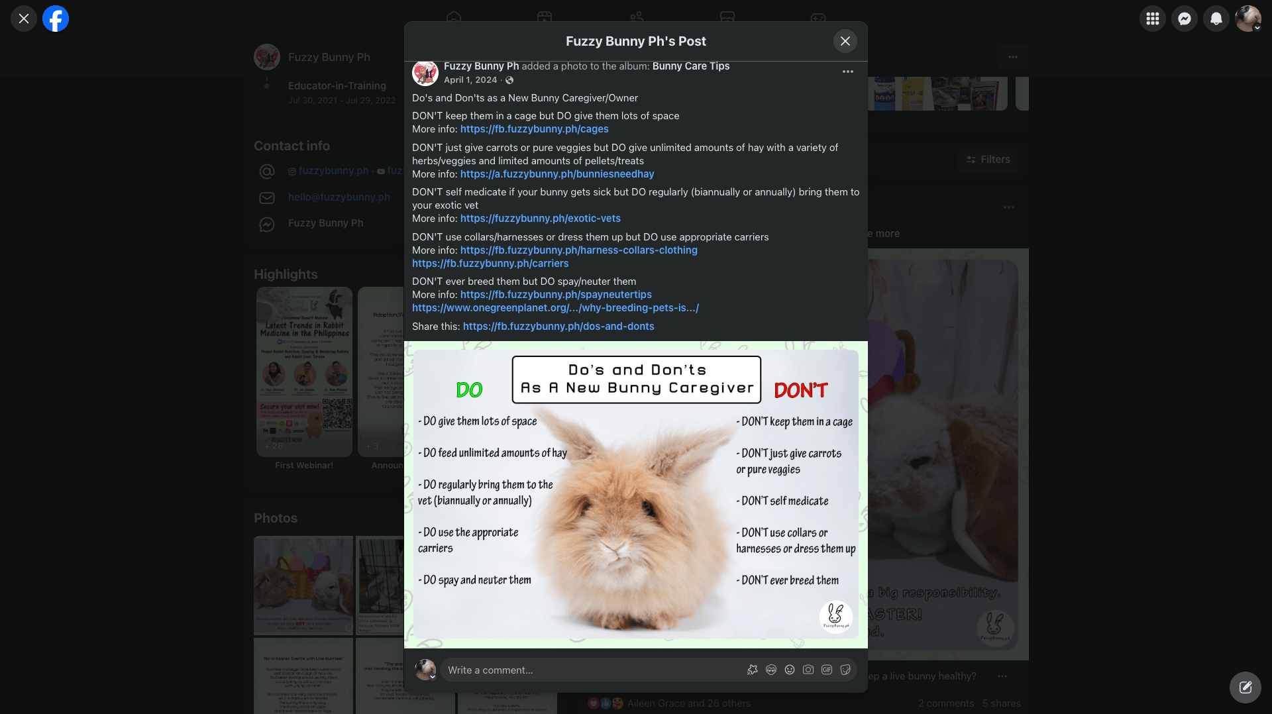Screen dimensions: 1272x714
Task: Switch commenting identity beside comment avatar
Action: [x=433, y=677]
